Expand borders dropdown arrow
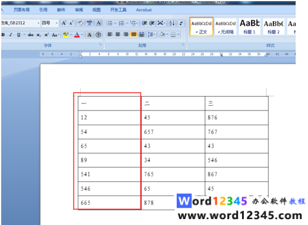This screenshot has width=308, height=225. coord(178,35)
